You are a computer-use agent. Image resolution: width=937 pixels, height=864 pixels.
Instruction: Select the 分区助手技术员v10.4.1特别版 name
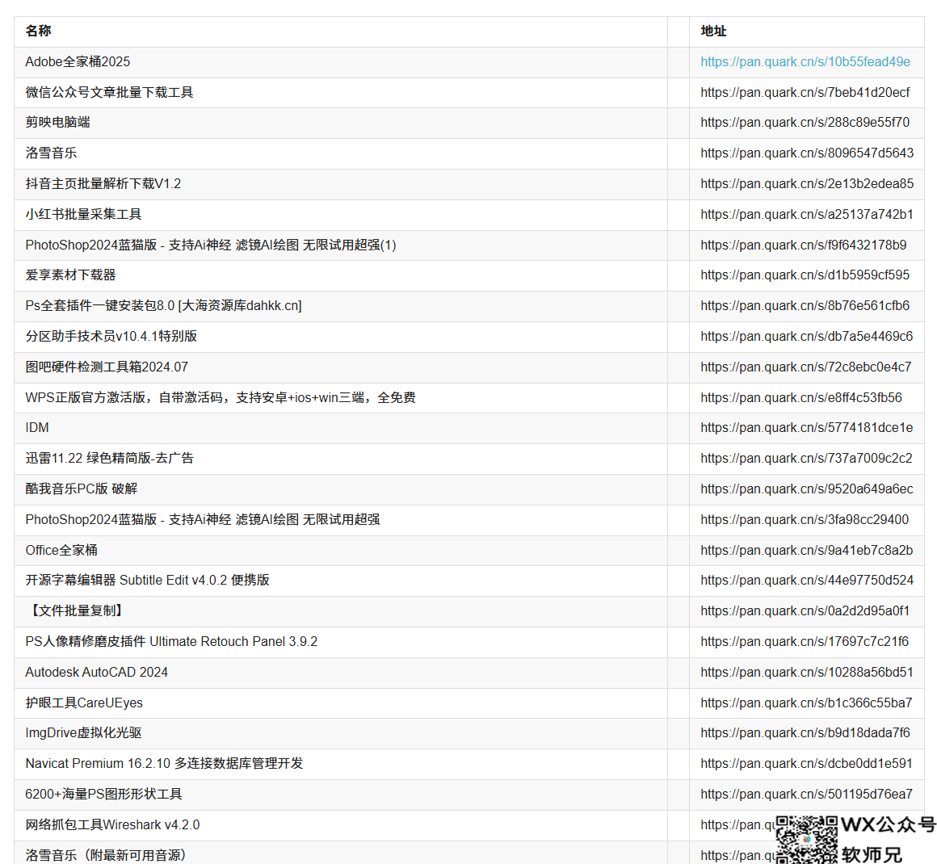click(111, 337)
